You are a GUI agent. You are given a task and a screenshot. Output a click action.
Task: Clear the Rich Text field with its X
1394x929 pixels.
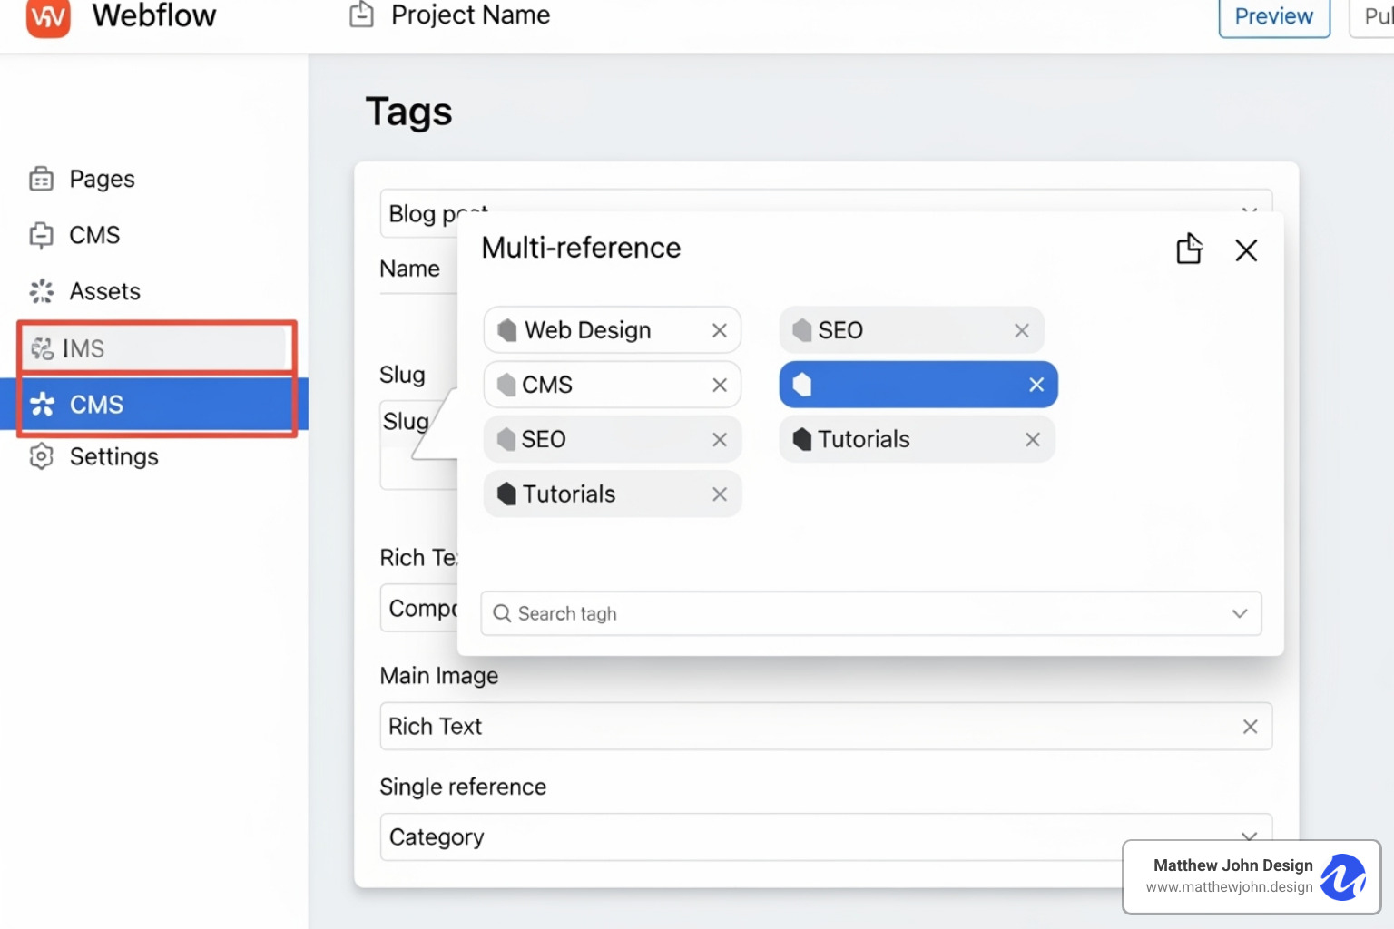point(1250,727)
